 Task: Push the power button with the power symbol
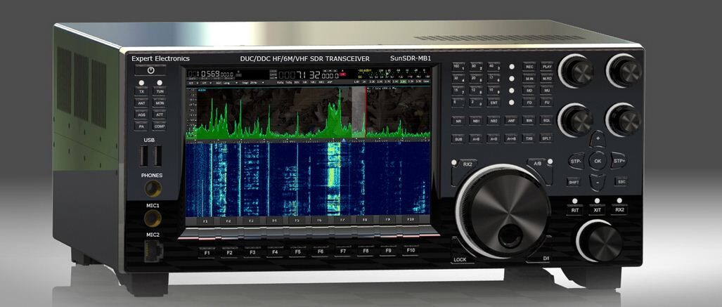[x=150, y=70]
